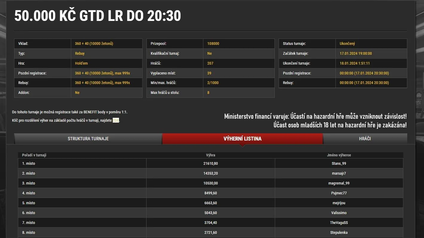Screen dimensions: 424x238
Task: Click the tournament title heading
Action: tap(97, 16)
